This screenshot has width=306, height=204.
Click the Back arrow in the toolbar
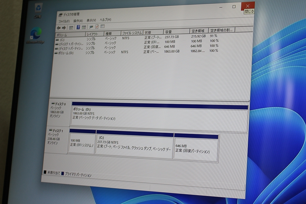tap(58, 28)
